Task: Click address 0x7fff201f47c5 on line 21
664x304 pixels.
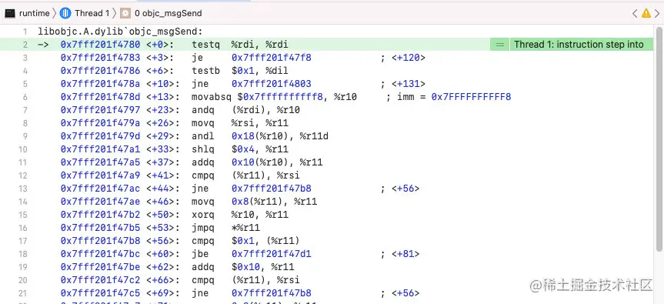Action: tap(100, 293)
